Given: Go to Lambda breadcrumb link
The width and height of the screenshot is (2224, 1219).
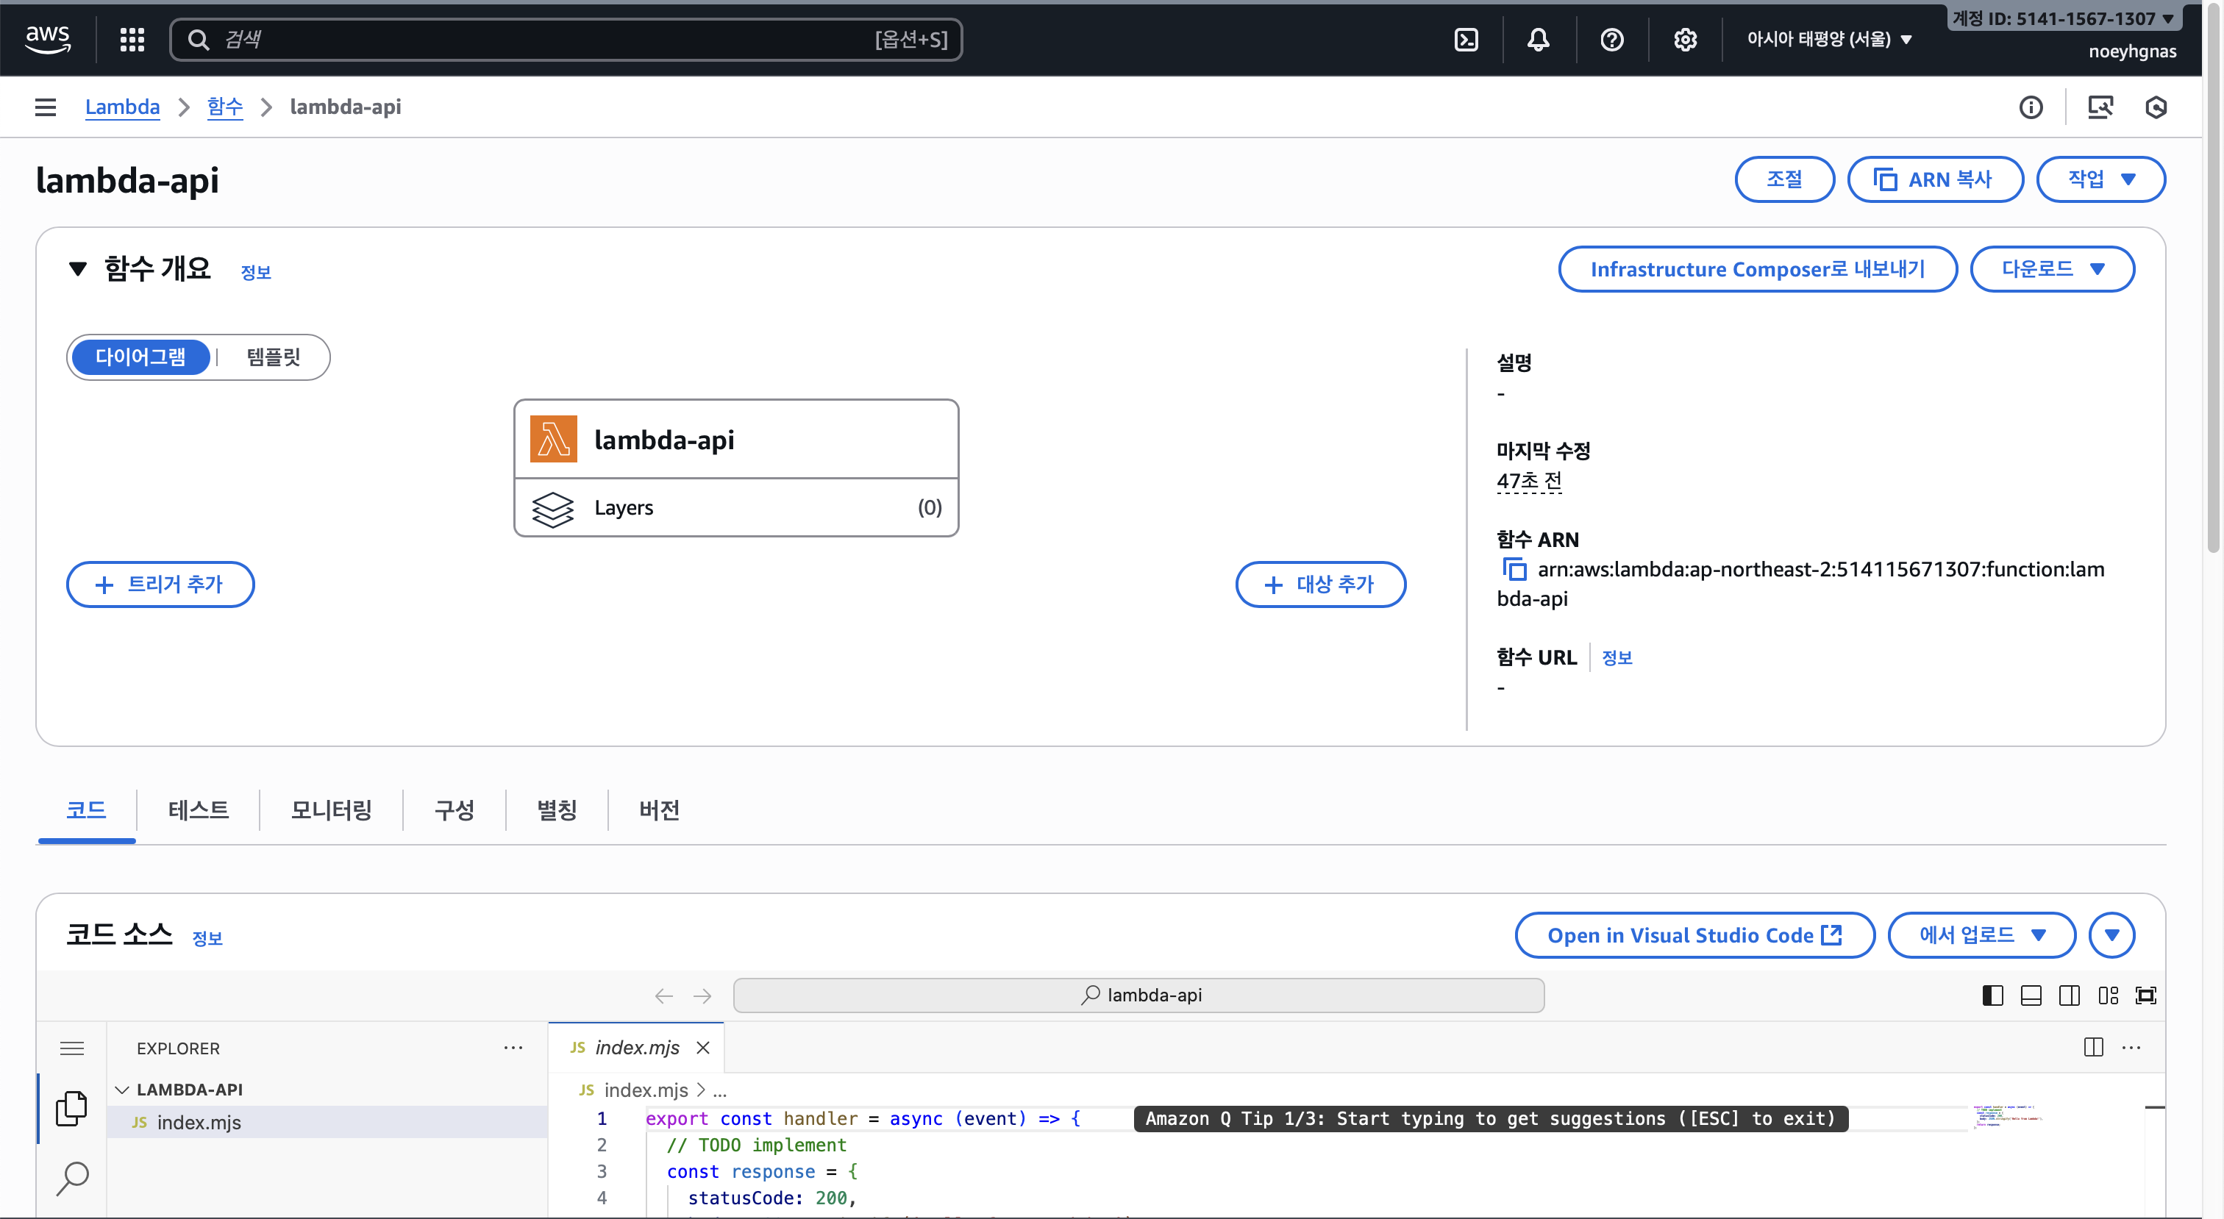Looking at the screenshot, I should (122, 107).
